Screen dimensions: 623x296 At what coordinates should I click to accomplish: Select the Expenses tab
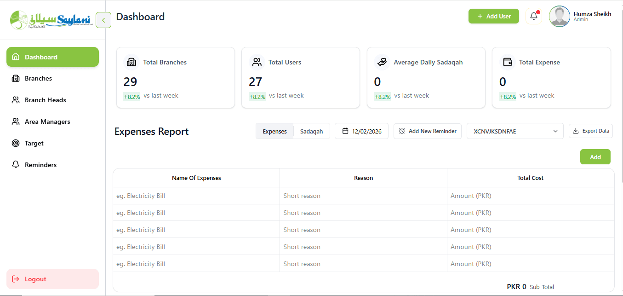click(x=274, y=131)
